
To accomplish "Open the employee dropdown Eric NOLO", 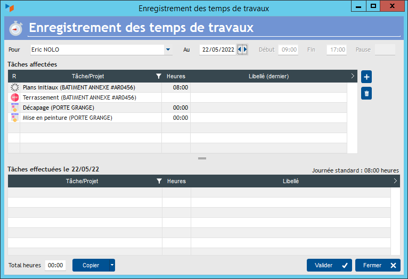I will [168, 50].
